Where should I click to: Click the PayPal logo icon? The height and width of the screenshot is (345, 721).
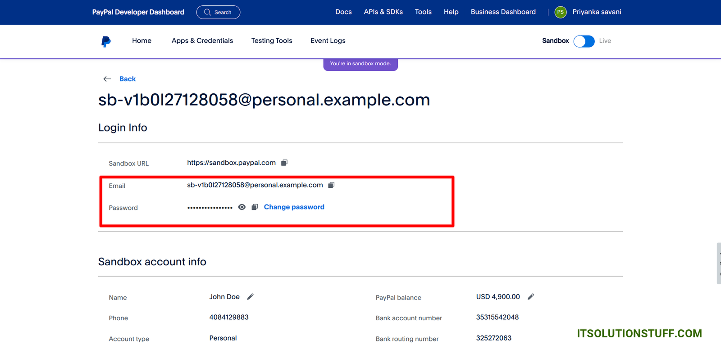pyautogui.click(x=106, y=41)
